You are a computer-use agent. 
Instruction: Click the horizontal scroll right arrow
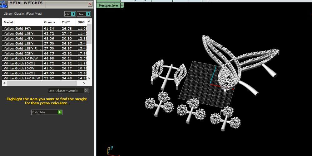(x=84, y=83)
